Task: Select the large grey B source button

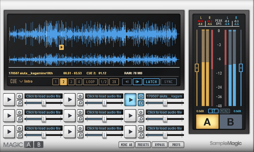Action: point(231,122)
